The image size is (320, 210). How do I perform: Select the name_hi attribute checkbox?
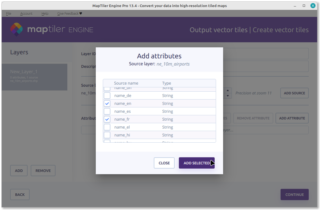tap(107, 135)
